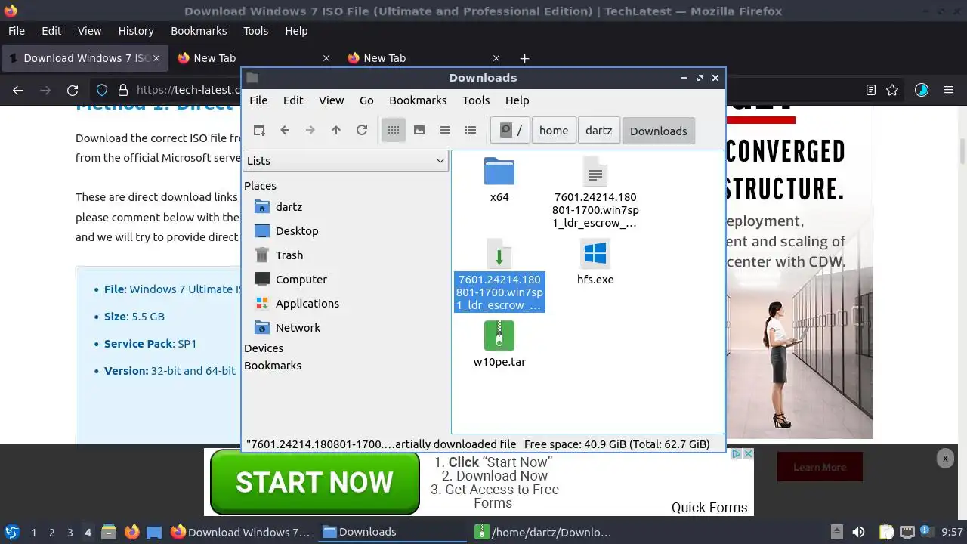This screenshot has height=544, width=967.
Task: Open the AdChoices icon on banner
Action: (737, 453)
